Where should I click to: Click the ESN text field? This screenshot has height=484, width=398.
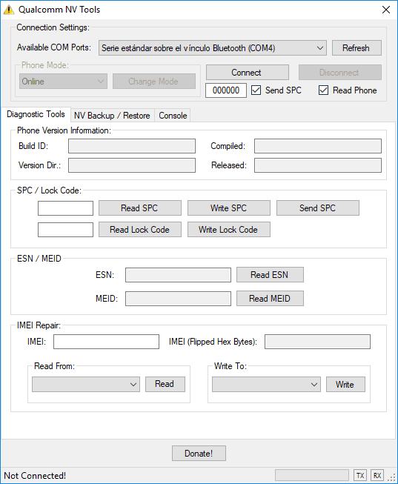point(178,275)
